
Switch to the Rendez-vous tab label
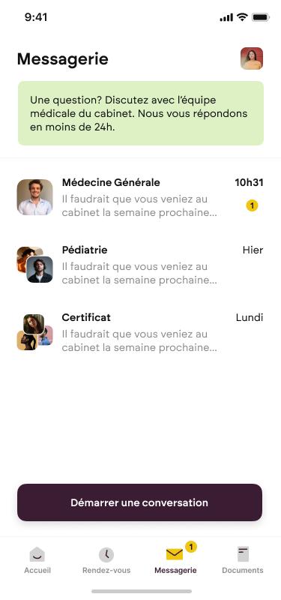[x=106, y=570]
